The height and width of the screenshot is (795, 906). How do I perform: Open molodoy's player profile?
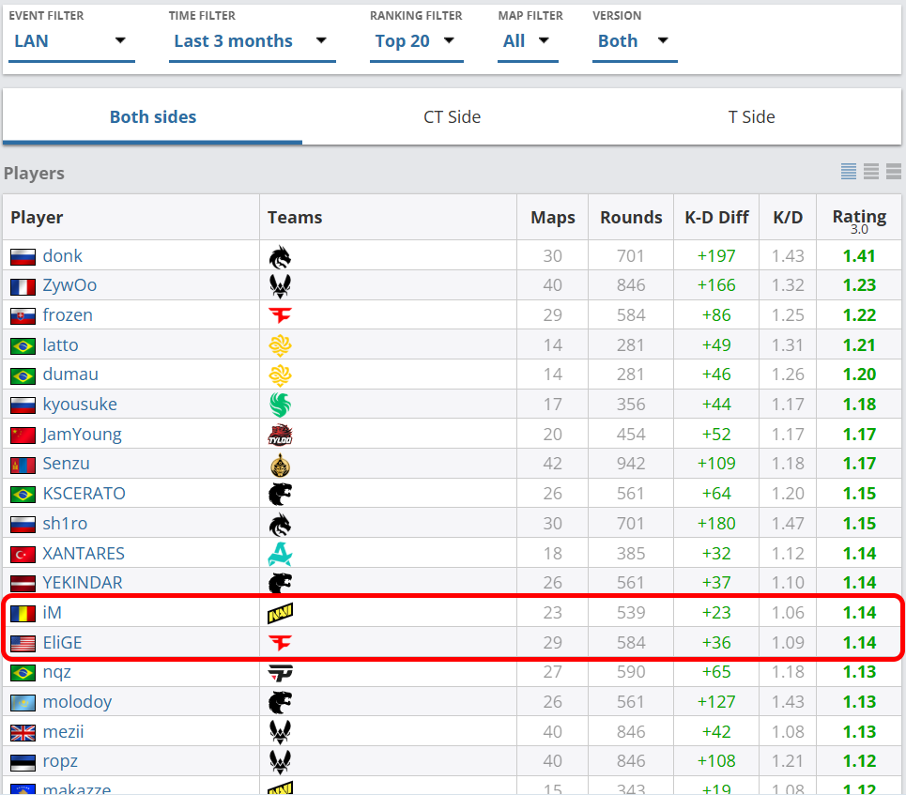pos(77,702)
